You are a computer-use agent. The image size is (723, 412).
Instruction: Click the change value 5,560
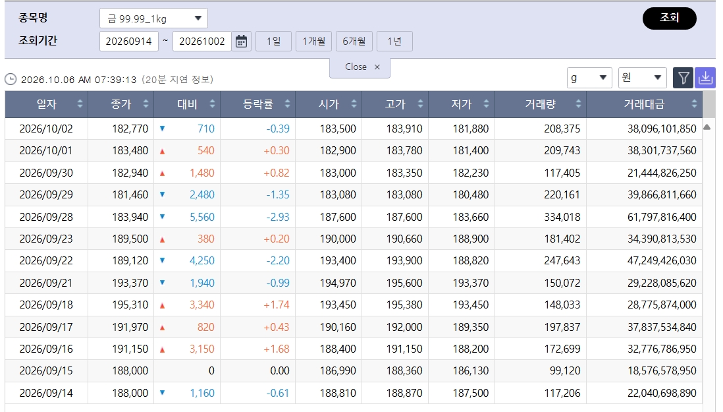[x=202, y=217]
